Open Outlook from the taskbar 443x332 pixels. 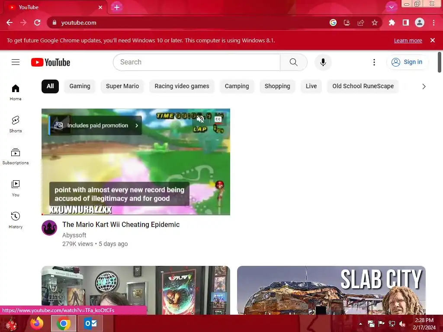point(90,323)
